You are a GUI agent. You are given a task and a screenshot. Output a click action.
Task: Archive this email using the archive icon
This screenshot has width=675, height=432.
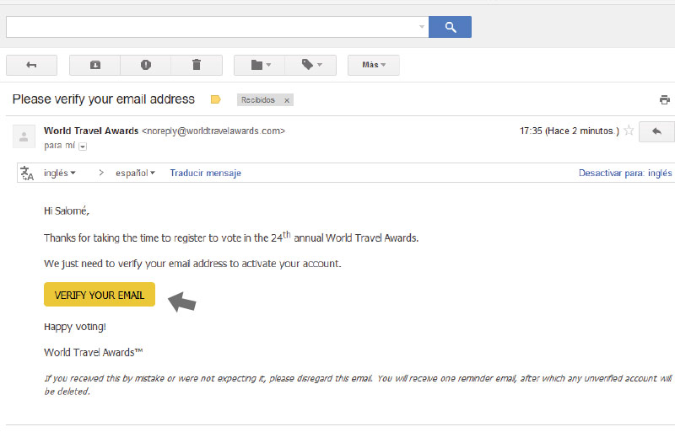[x=95, y=65]
